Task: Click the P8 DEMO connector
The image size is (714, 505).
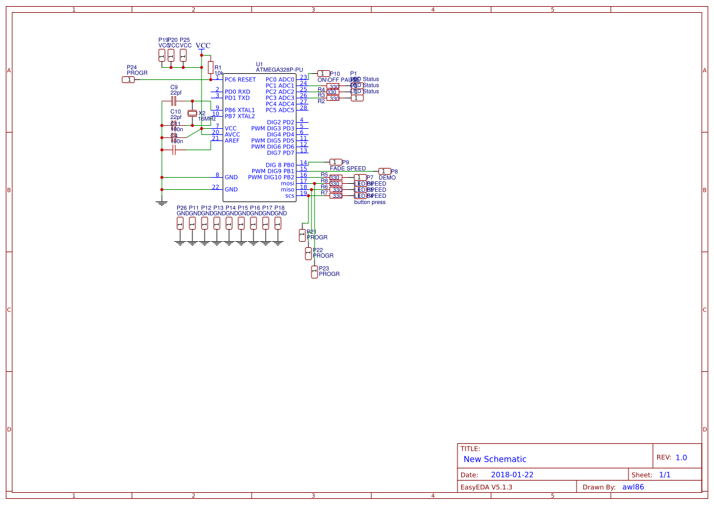Action: tap(384, 170)
